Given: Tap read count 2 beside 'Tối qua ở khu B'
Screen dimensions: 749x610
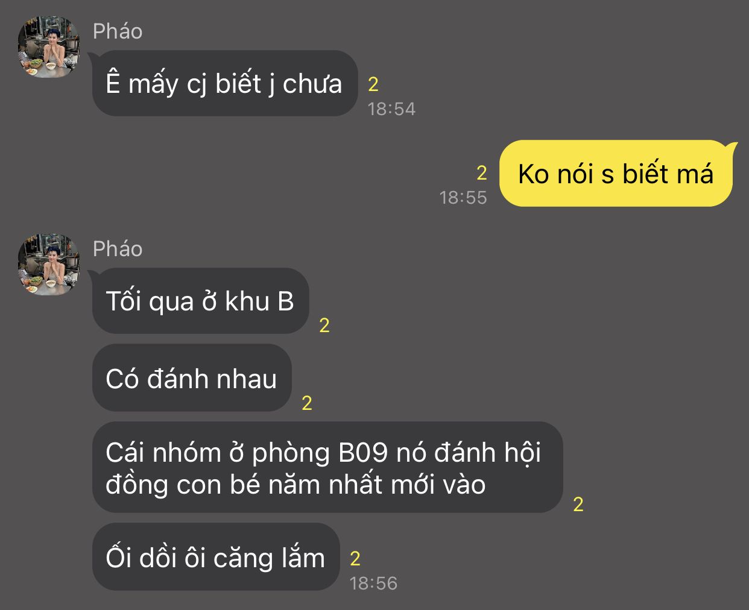Looking at the screenshot, I should (324, 325).
